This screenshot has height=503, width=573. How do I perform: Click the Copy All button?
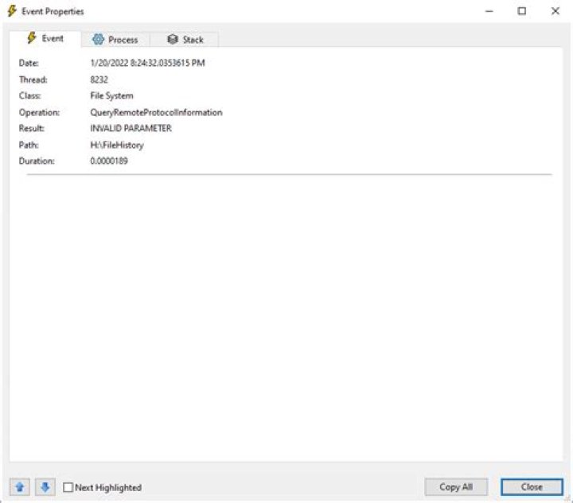click(x=456, y=486)
